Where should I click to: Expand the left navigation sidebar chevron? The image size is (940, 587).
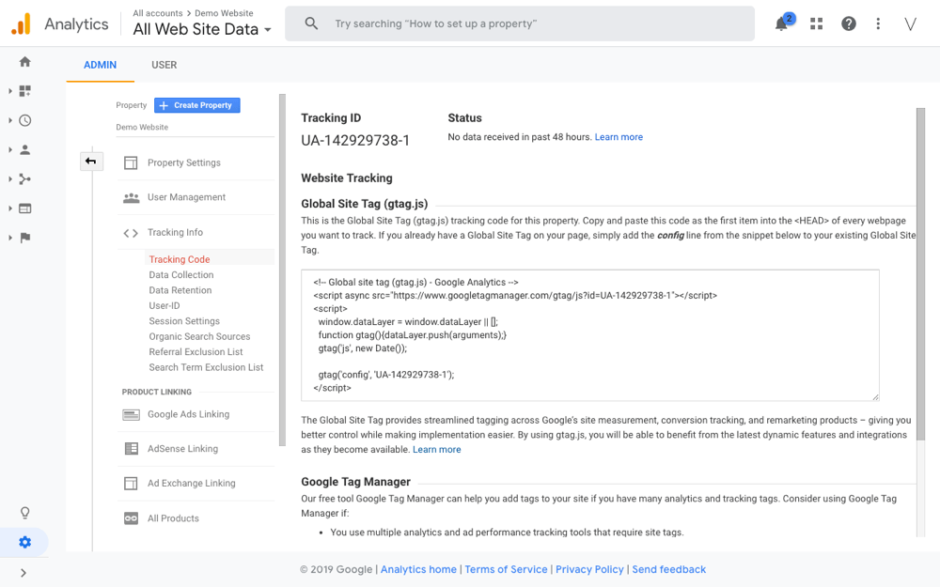[23, 573]
